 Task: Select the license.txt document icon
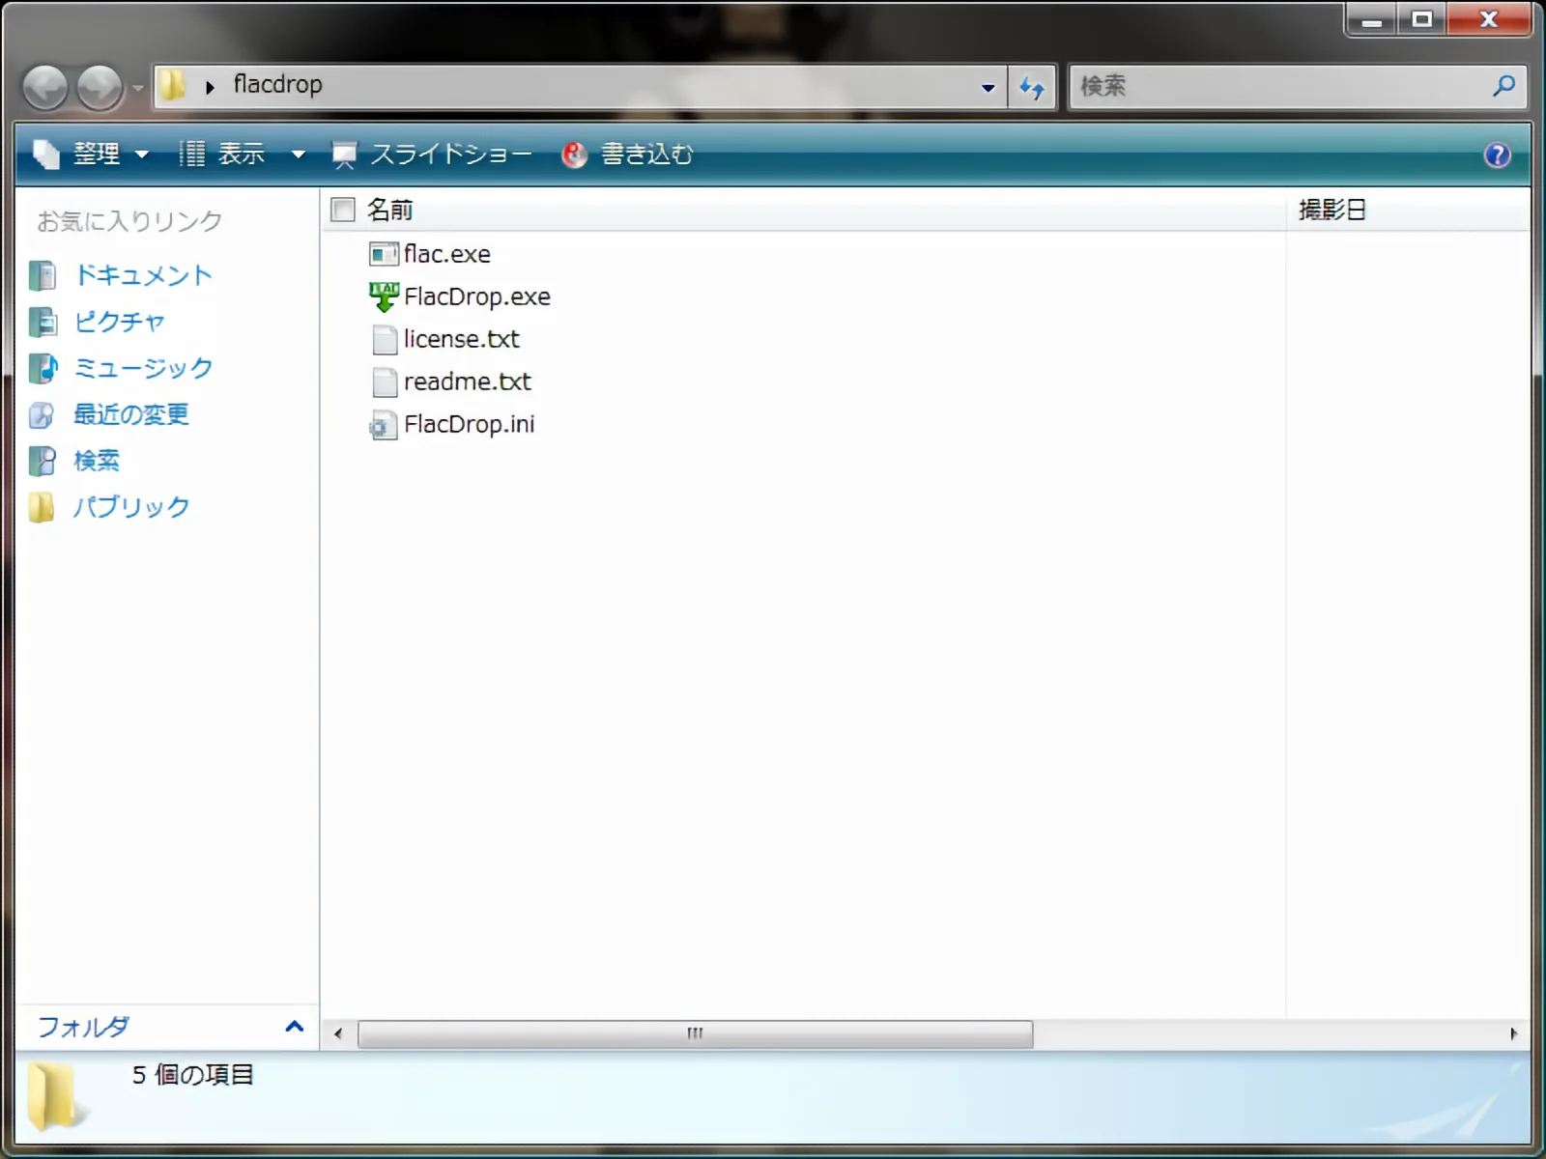coord(384,339)
